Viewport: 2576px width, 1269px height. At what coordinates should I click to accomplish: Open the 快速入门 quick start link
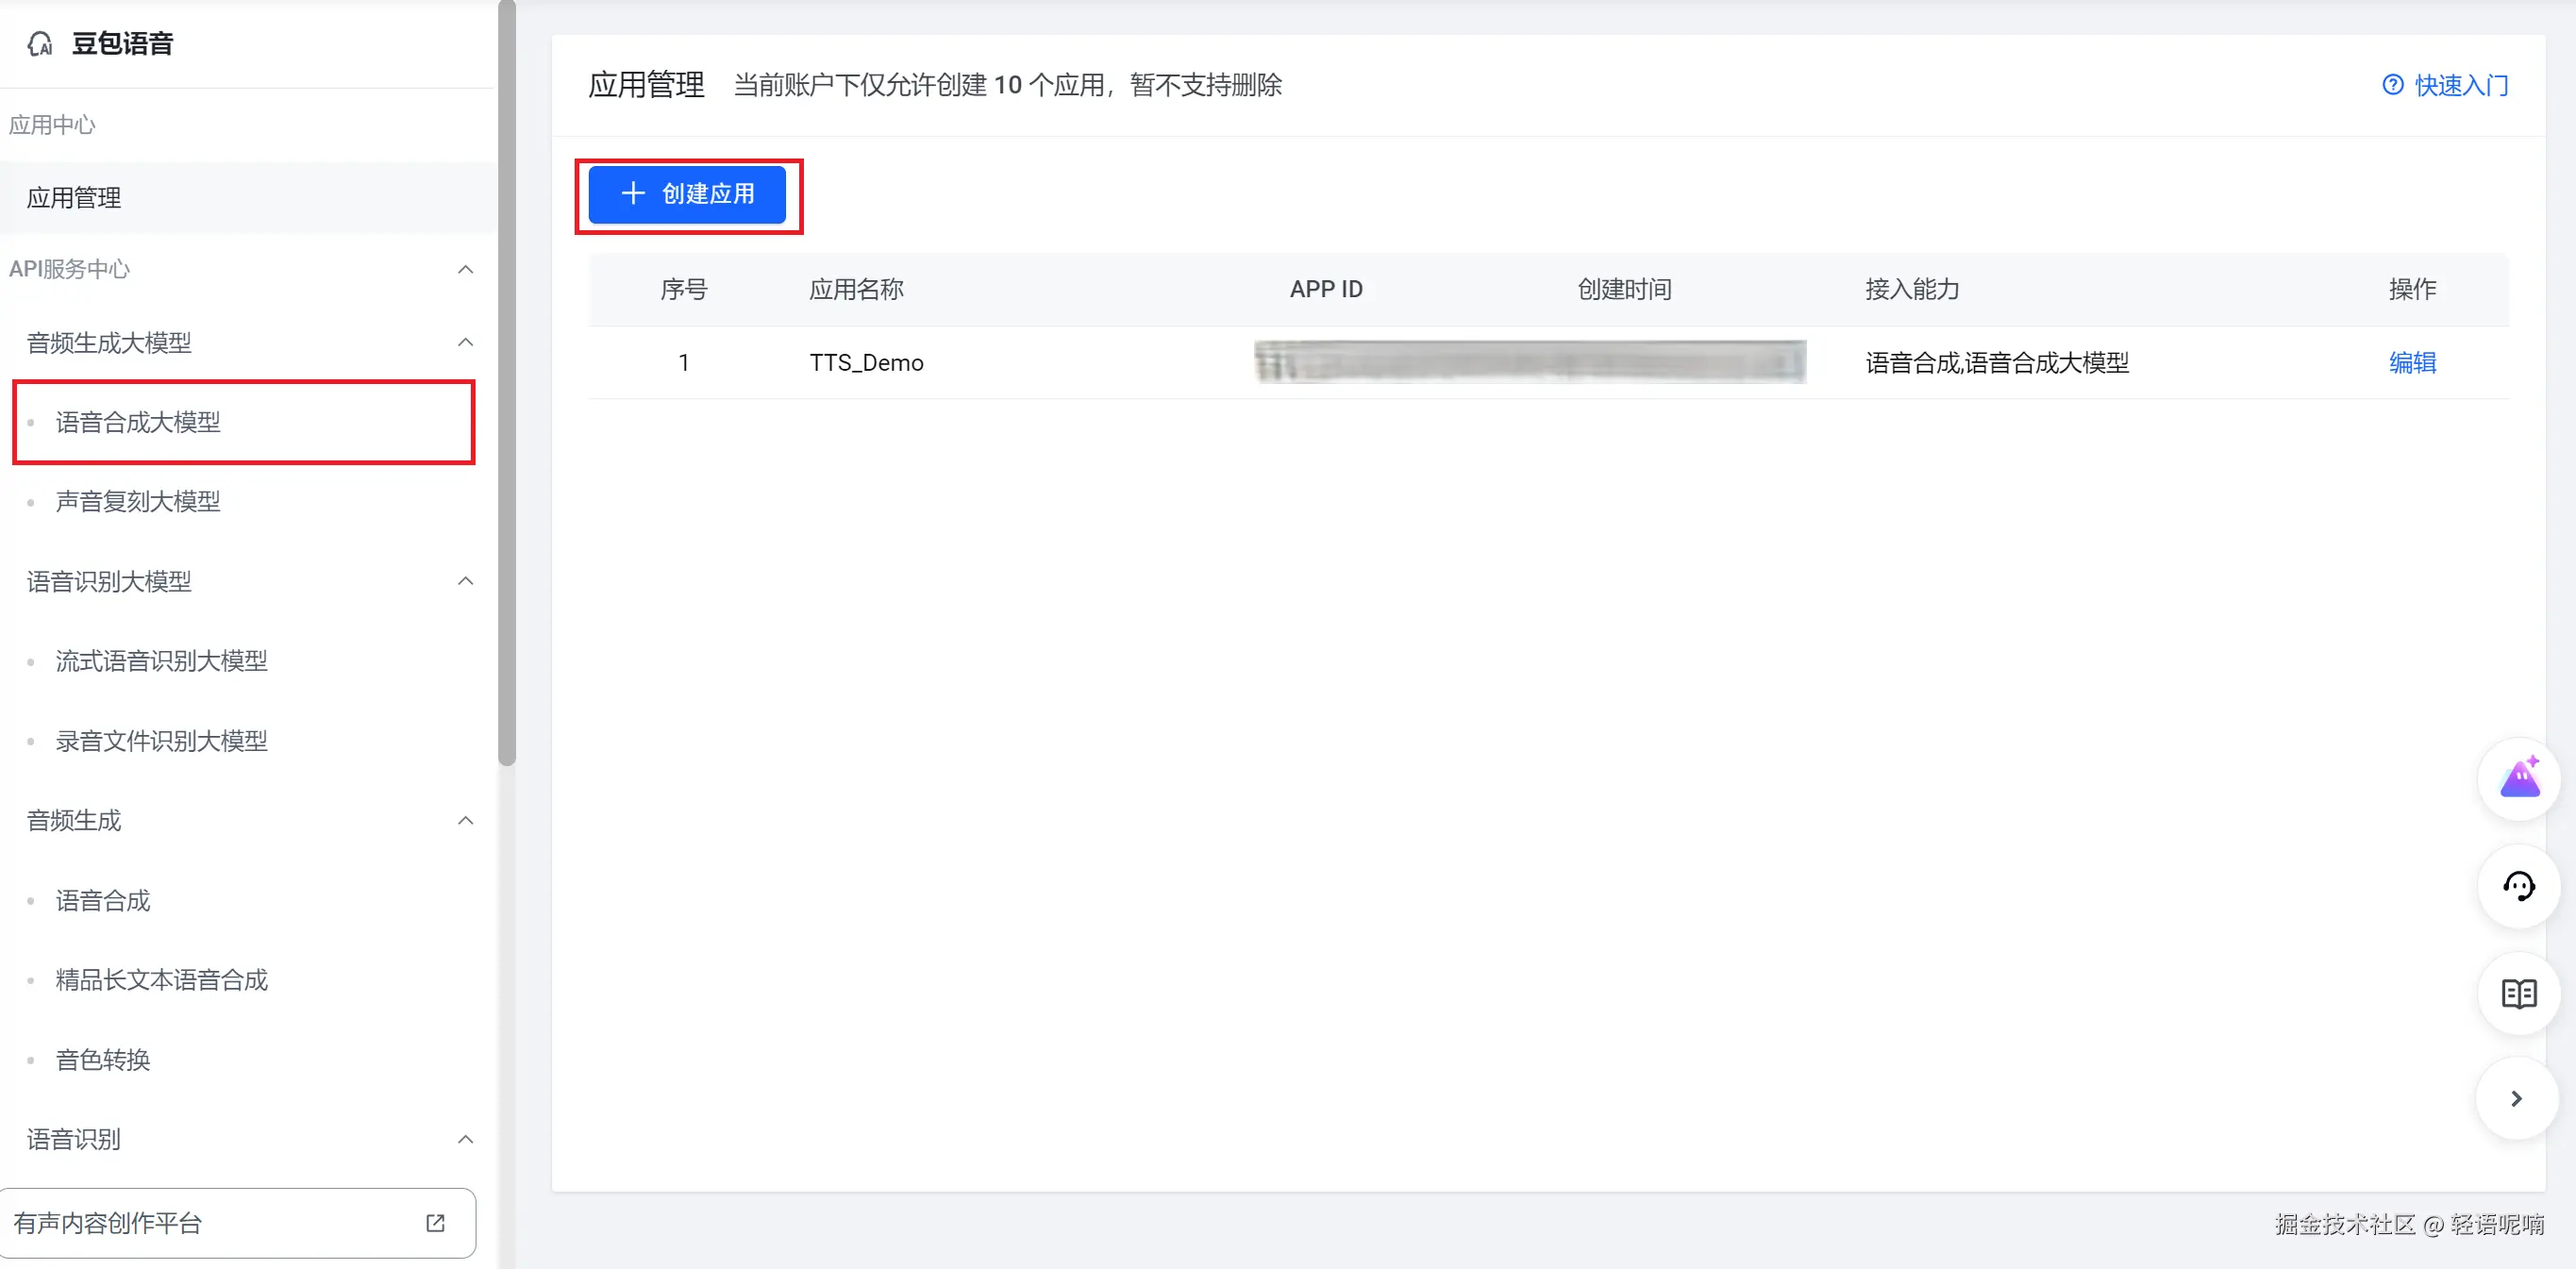click(x=2461, y=85)
